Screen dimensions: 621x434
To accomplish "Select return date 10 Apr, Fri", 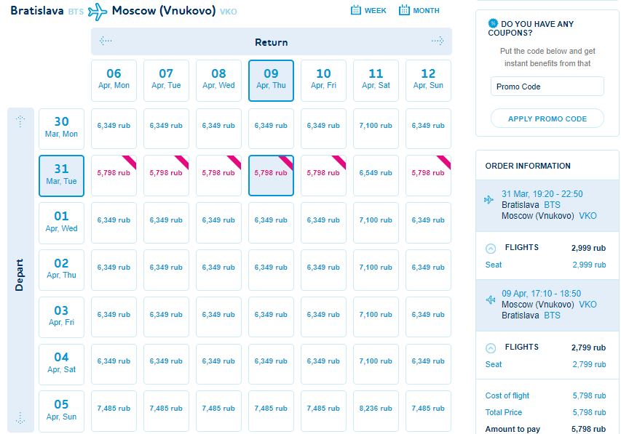I will [x=323, y=81].
